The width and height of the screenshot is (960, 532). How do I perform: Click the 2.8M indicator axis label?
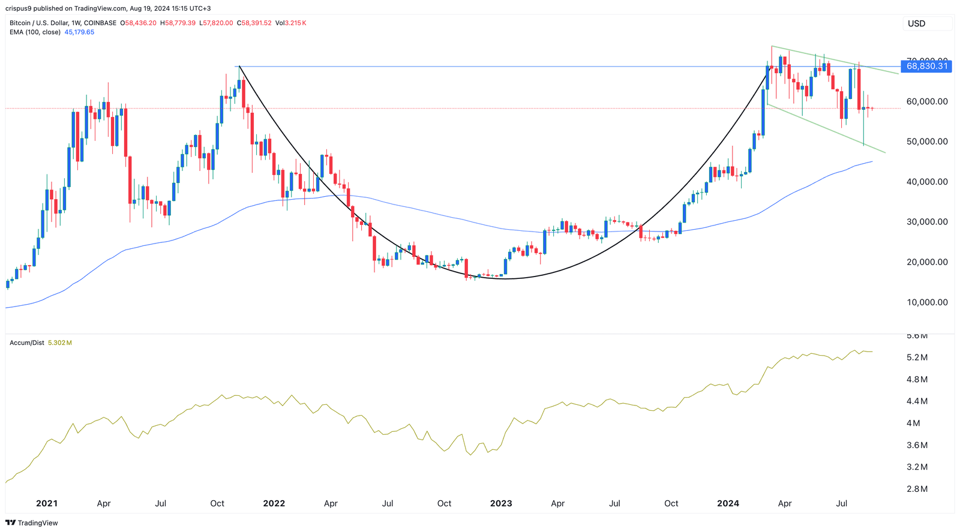click(917, 489)
